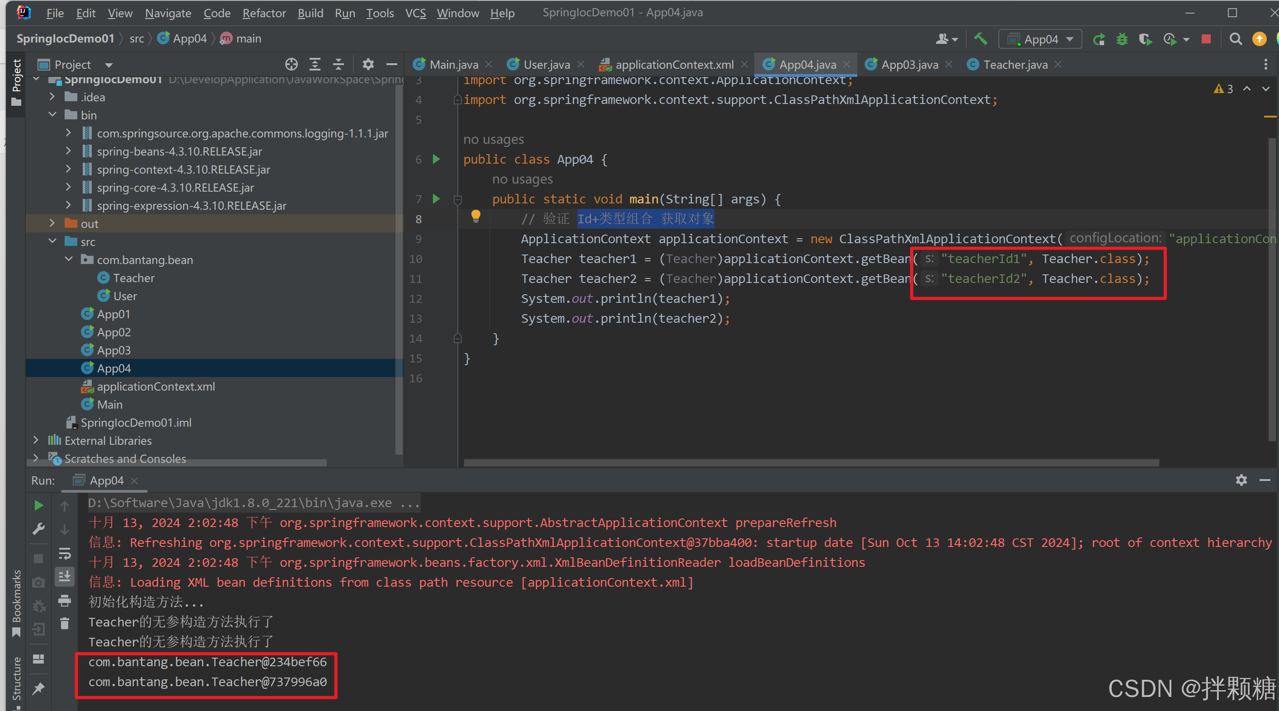Click the App04 breadcrumb in navigation bar
Image resolution: width=1279 pixels, height=711 pixels.
[189, 39]
